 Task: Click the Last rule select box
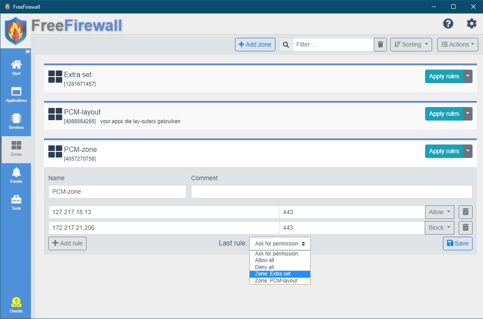[280, 243]
